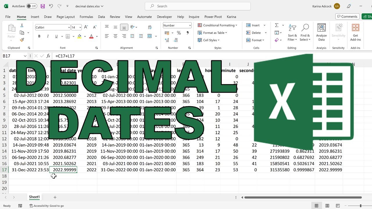Viewport: 372px width, 209px height.
Task: Expand Conditional Formatting menu
Action: 217,25
